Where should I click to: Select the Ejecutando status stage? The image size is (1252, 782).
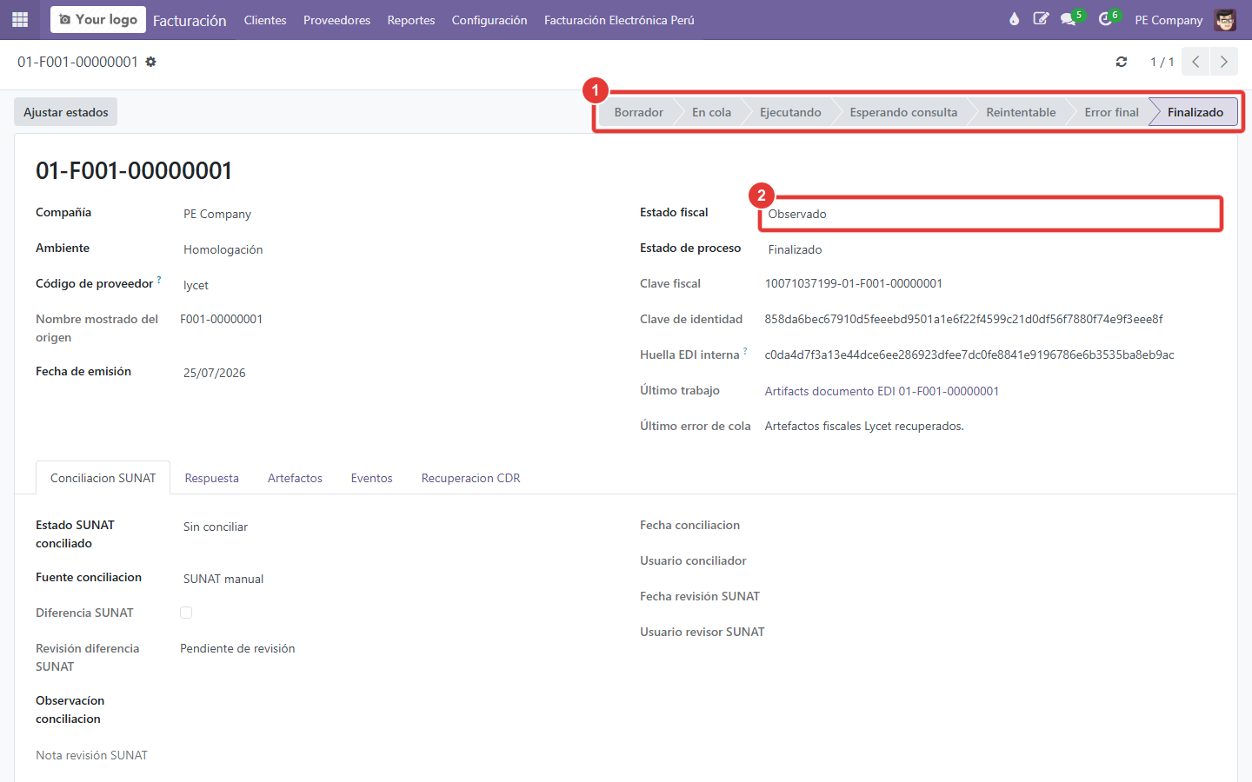[x=790, y=112]
